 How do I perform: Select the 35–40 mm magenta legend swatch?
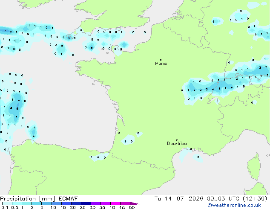coord(106,203)
